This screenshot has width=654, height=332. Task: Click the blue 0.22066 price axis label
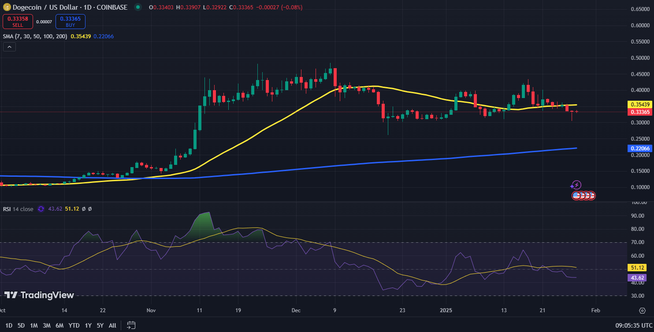tap(639, 149)
